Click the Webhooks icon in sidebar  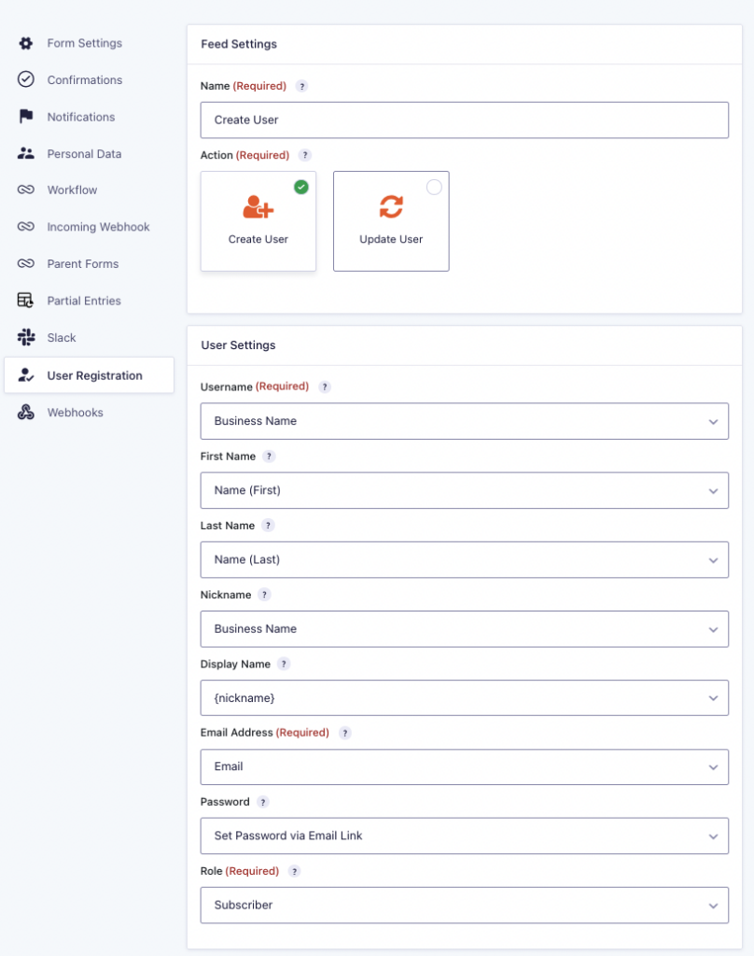click(26, 412)
